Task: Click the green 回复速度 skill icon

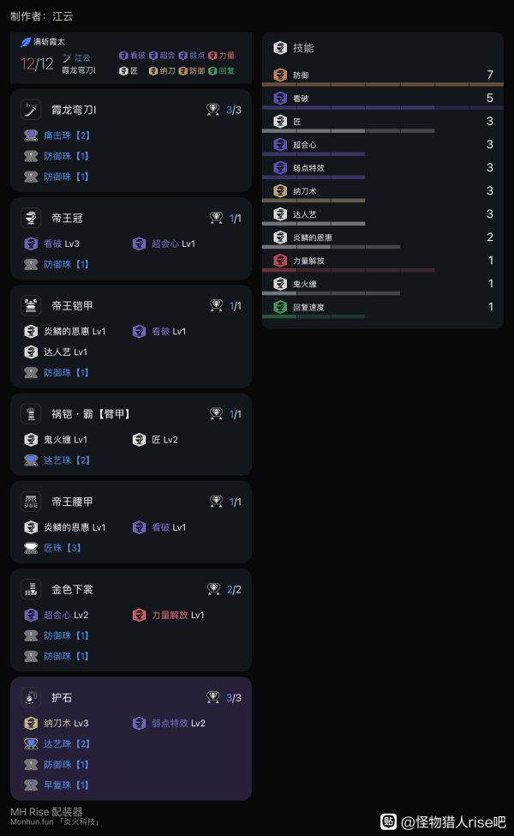Action: [280, 307]
